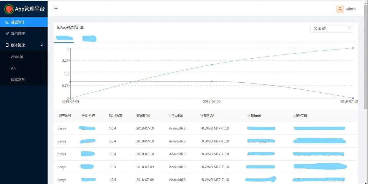Click the rocket icon beside 项目管理
The image size is (368, 184).
[7, 34]
